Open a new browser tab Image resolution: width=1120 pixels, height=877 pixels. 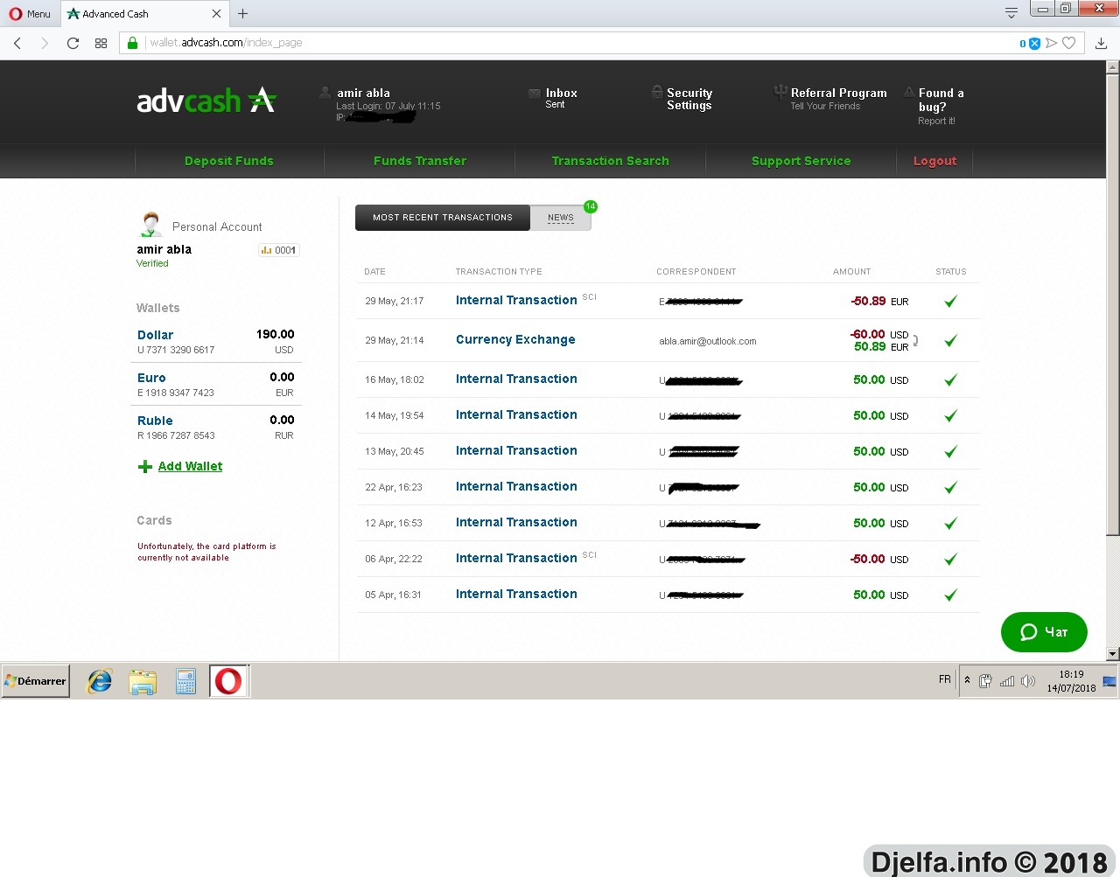pyautogui.click(x=243, y=13)
